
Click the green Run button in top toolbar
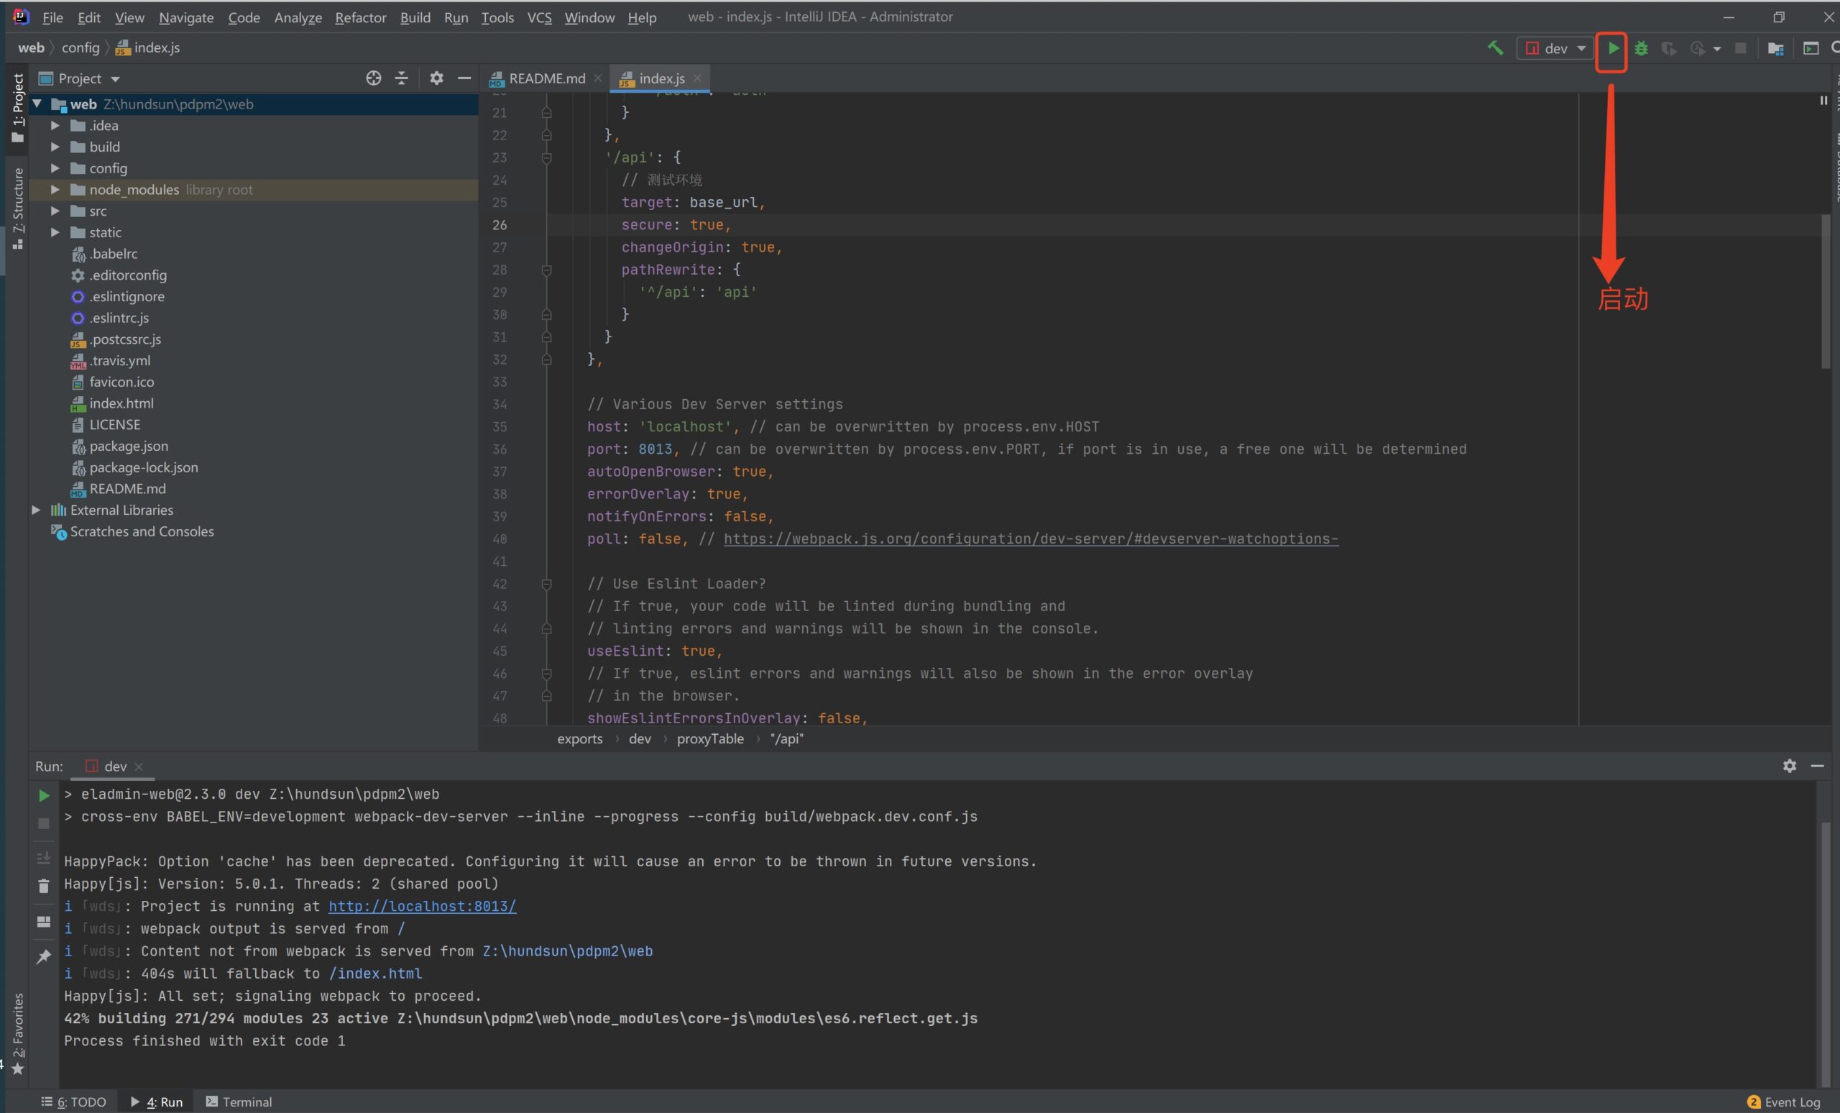1613,49
